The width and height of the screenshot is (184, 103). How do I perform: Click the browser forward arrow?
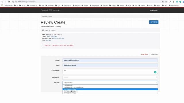click(5, 2)
